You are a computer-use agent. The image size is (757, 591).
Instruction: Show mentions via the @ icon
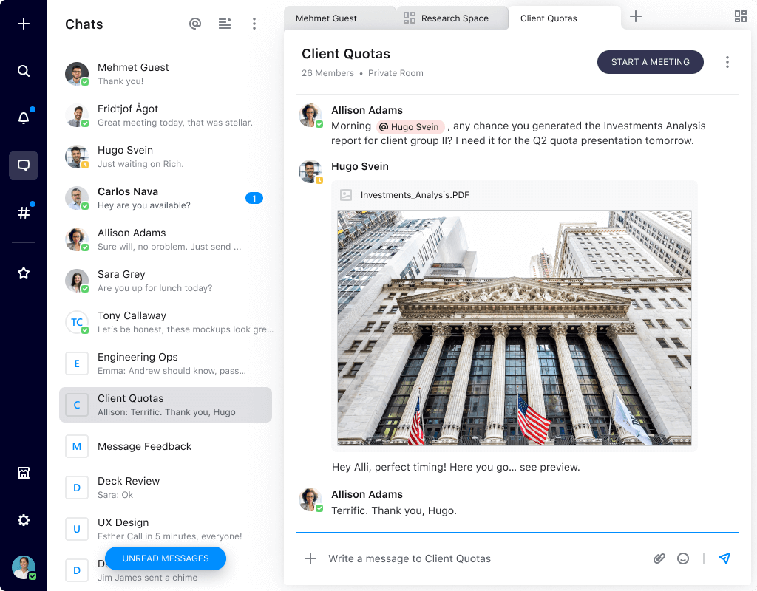tap(195, 24)
